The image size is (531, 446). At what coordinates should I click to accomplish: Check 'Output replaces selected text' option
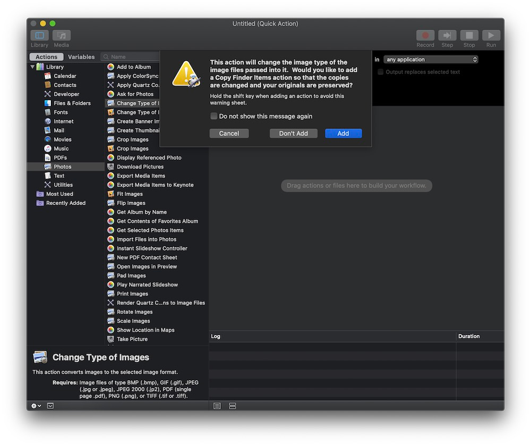(380, 72)
